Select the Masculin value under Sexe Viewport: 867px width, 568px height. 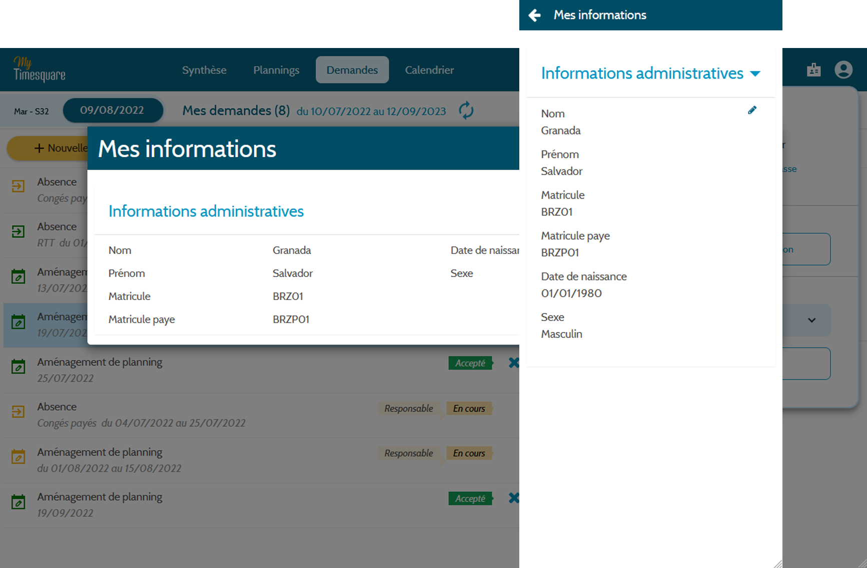tap(561, 334)
